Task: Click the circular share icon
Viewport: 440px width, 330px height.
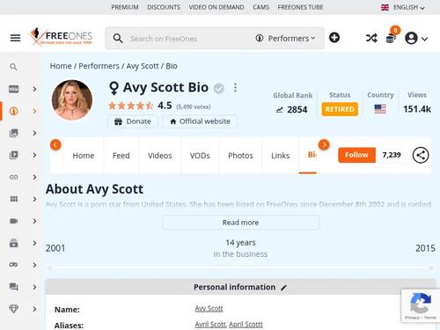Action: (421, 155)
